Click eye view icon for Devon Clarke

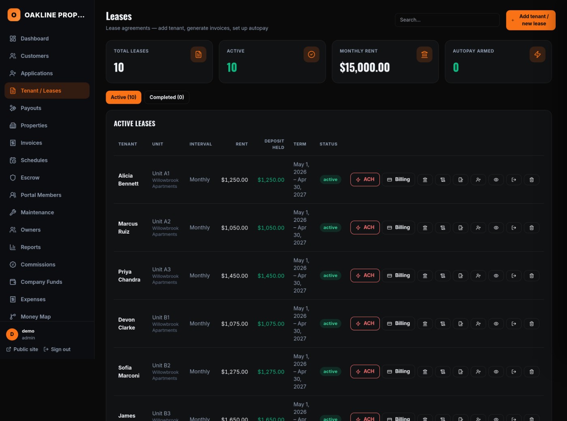496,324
